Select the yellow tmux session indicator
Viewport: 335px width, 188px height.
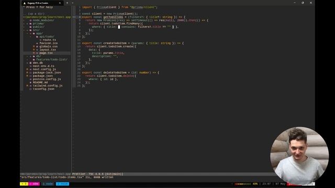pos(24,184)
